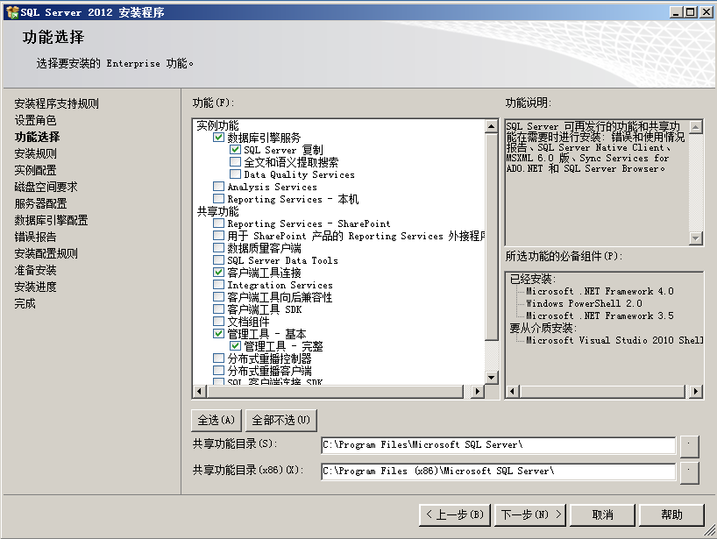Enable the Analysis Services checkbox
The image size is (717, 539).
[x=218, y=187]
